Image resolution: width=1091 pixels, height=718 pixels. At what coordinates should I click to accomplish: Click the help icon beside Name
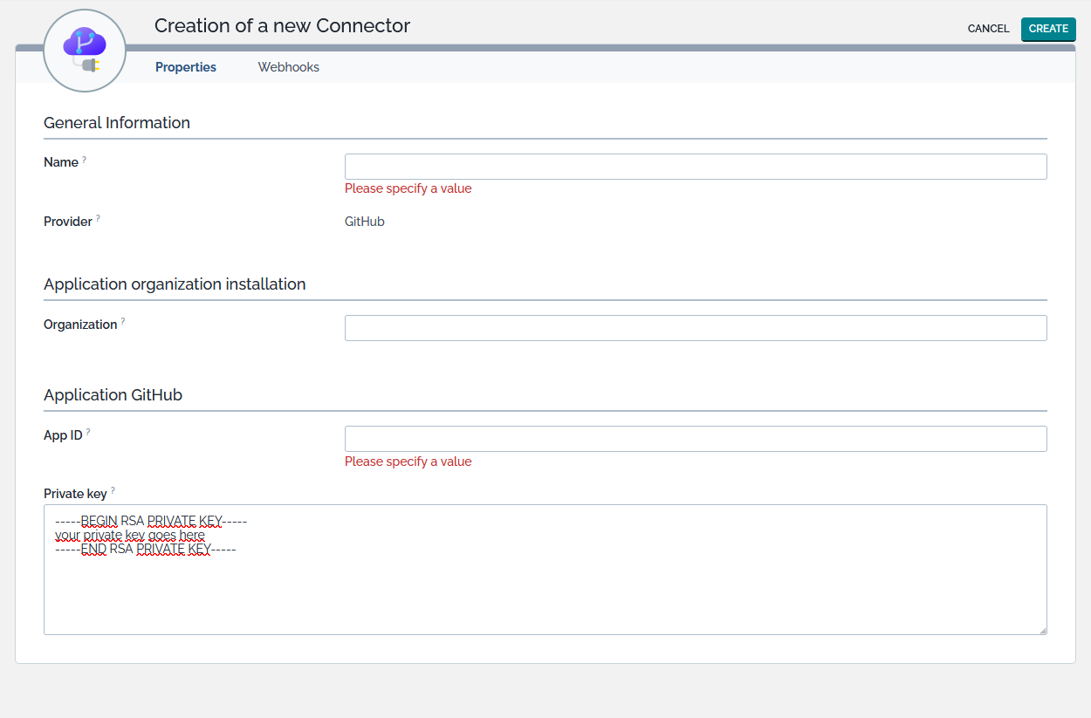85,161
